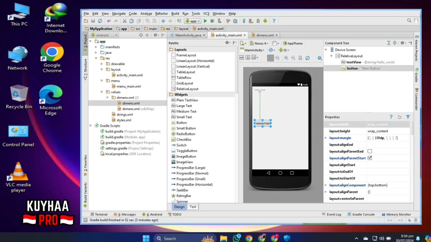Open the Gradle Console button
Viewport: 431px width, 242px height.
pyautogui.click(x=361, y=214)
